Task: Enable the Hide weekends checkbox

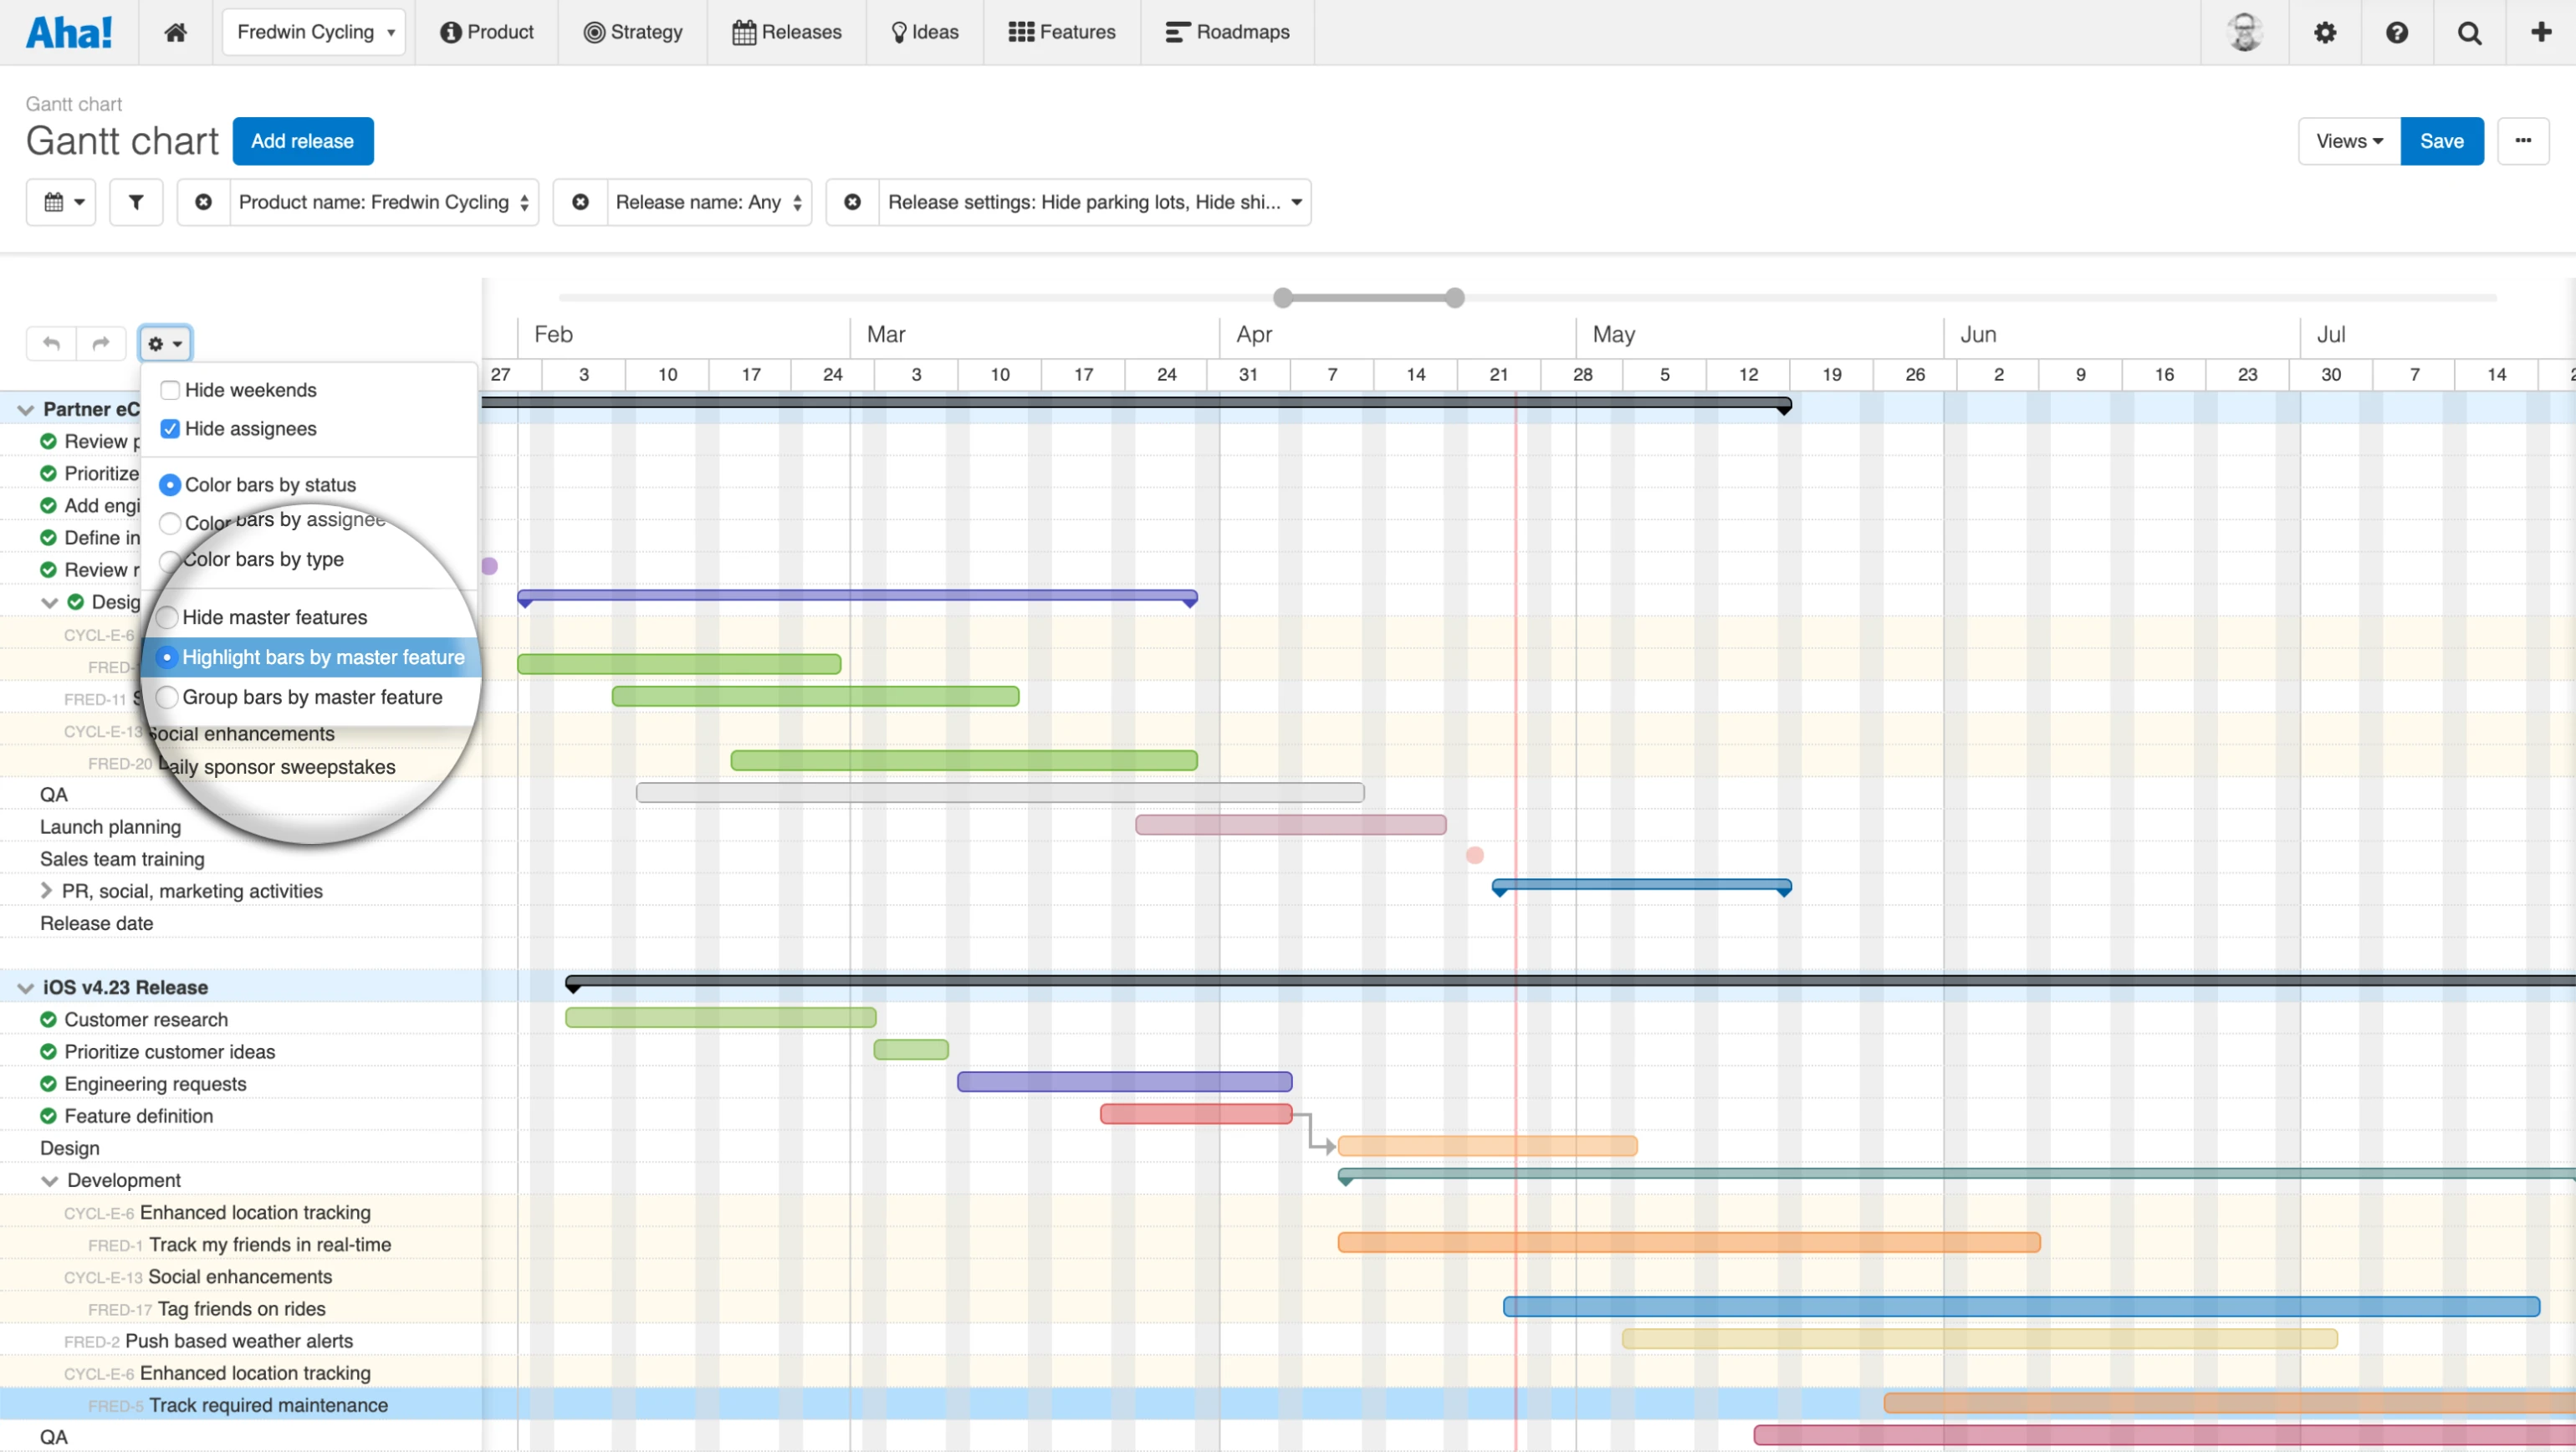Action: [x=170, y=390]
